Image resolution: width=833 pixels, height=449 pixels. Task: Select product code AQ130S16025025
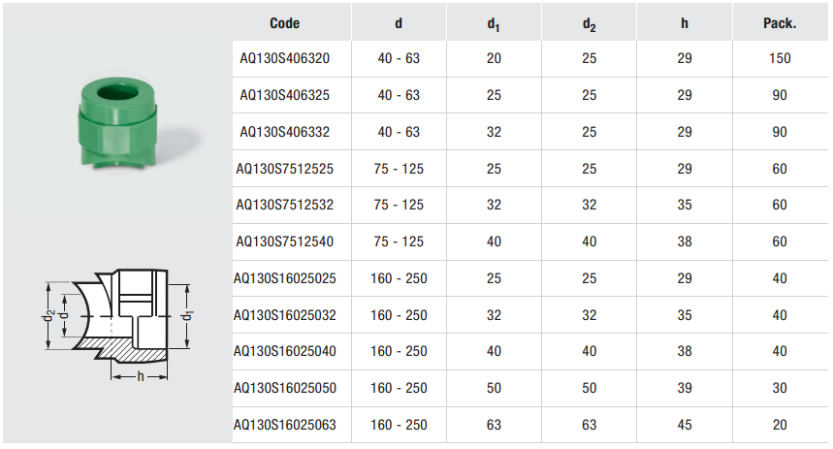(285, 278)
